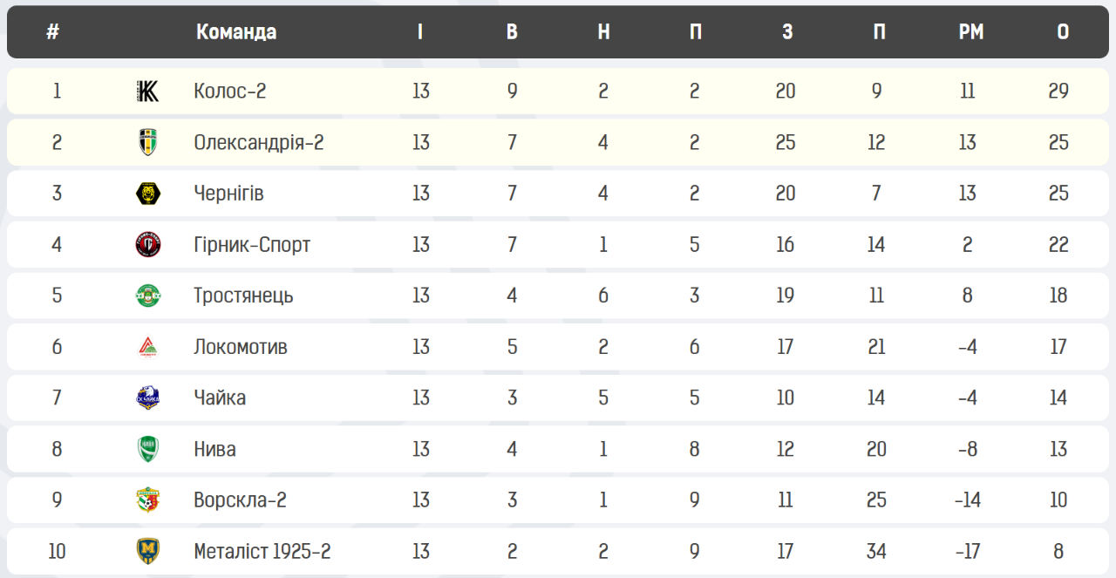
Task: Click the РМ goal difference header
Action: click(971, 32)
